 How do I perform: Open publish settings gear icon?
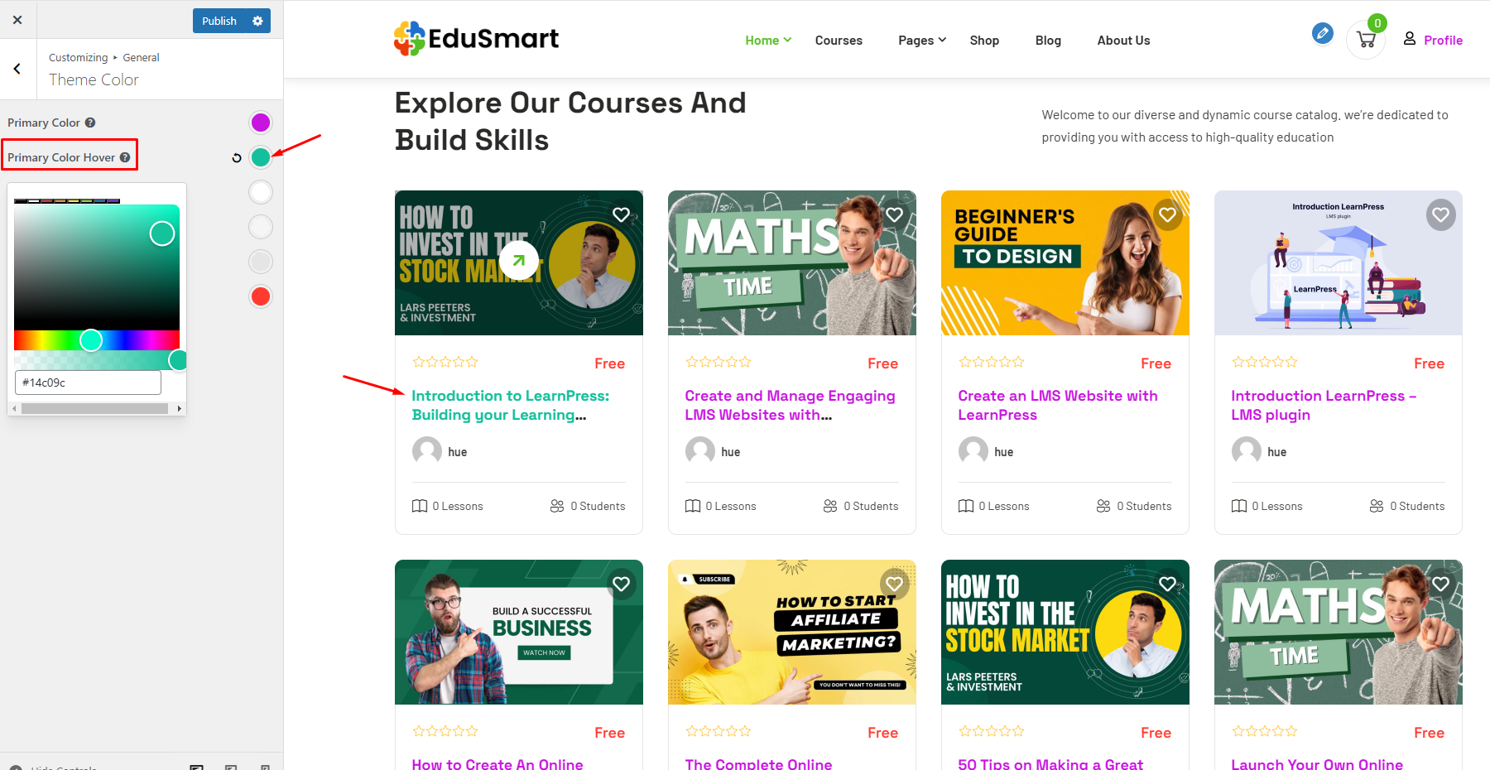coord(257,21)
